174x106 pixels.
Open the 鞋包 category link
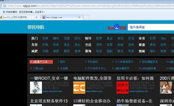click(120, 51)
